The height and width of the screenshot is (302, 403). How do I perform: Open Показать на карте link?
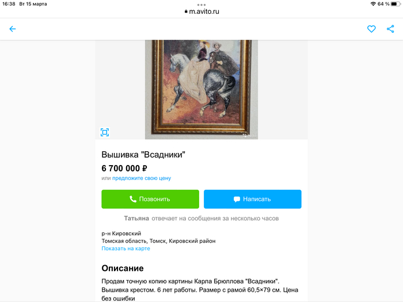point(126,249)
